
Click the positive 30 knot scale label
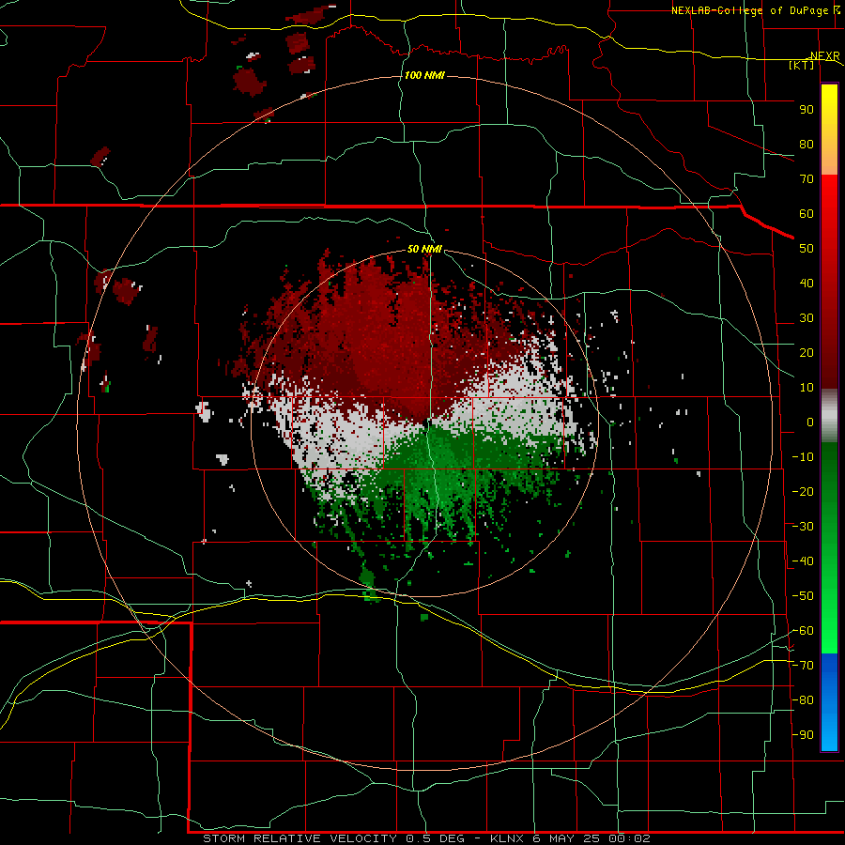[807, 318]
